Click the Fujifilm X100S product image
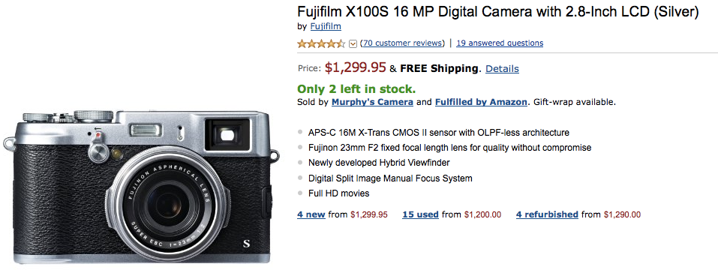Viewport: 718px width, 270px height. [142, 187]
